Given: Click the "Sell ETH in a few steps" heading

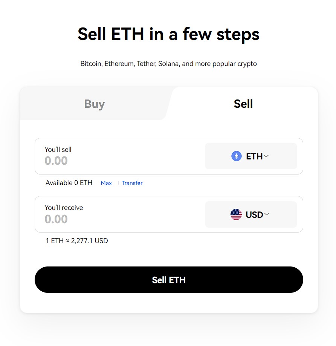Looking at the screenshot, I should [168, 34].
